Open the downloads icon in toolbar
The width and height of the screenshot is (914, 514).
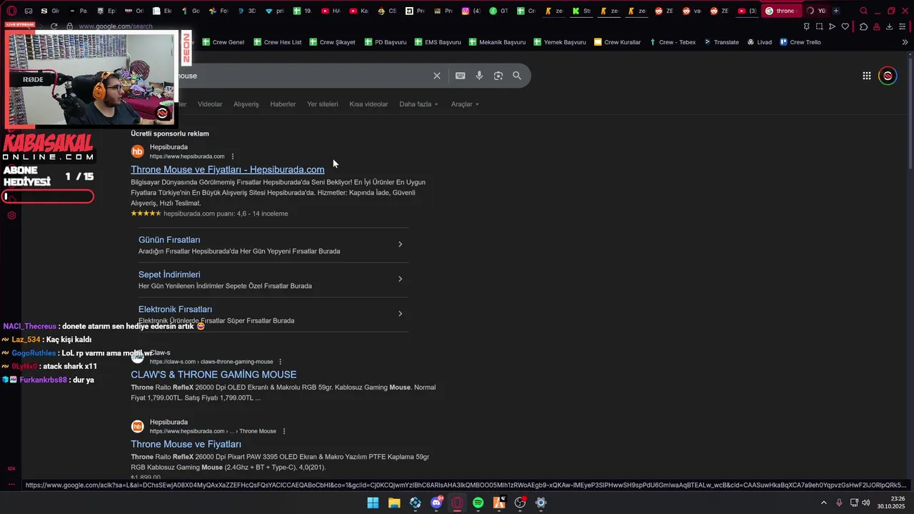[889, 26]
